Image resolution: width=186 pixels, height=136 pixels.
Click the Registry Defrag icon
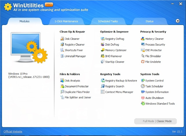pos(103,39)
